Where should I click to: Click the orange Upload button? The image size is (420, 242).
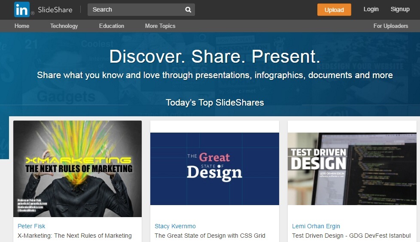coord(334,9)
